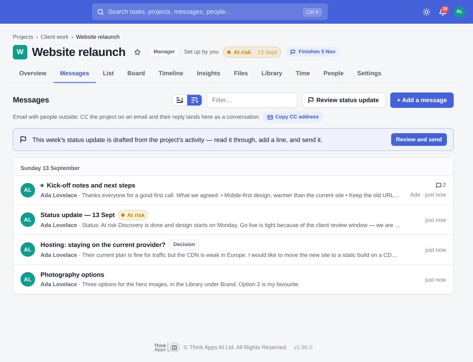Open the Library tab
This screenshot has height=362, width=473.
tap(272, 73)
